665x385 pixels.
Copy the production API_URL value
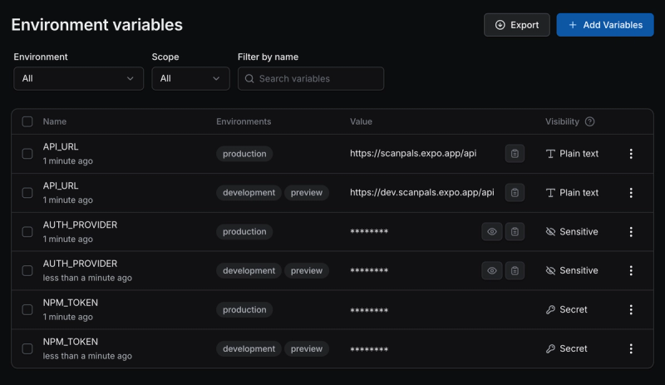click(x=515, y=154)
